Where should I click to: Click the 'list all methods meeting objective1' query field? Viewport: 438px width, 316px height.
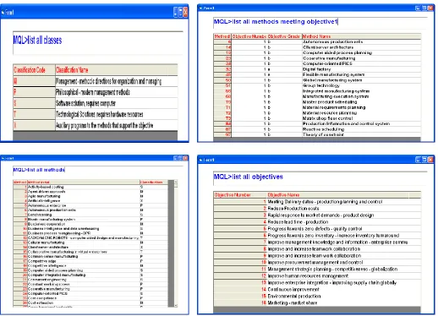pyautogui.click(x=320, y=22)
